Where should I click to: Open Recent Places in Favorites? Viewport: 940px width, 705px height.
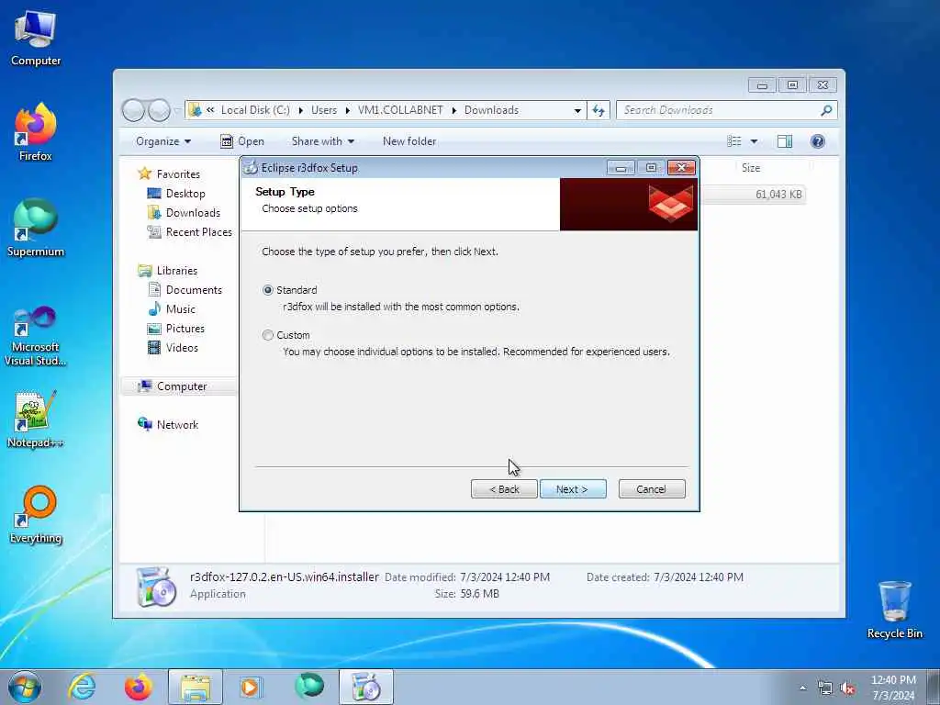pyautogui.click(x=198, y=232)
